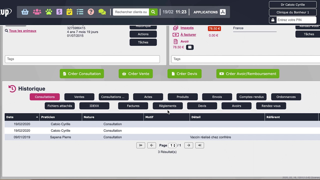
Task: Open the orange help question mark icon
Action: 91,12
